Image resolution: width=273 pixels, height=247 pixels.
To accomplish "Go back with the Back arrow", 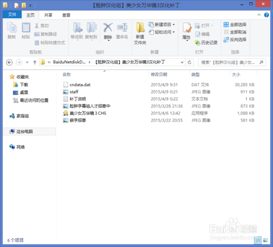I will pyautogui.click(x=9, y=62).
